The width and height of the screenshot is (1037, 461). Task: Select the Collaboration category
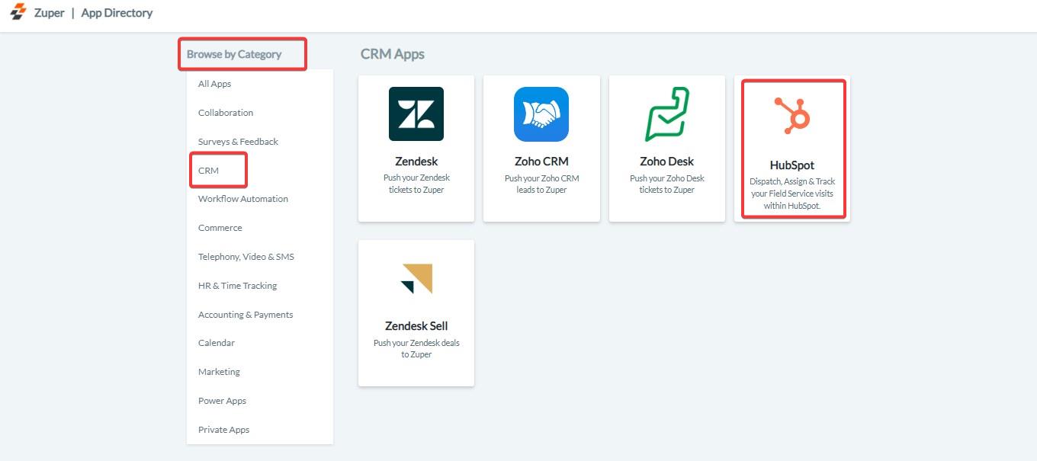tap(226, 113)
